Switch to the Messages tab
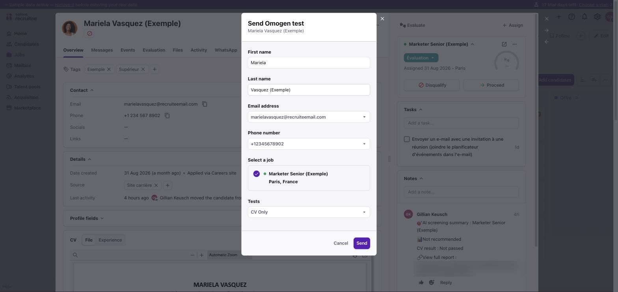Screen dimensions: 618x292 coord(102,50)
